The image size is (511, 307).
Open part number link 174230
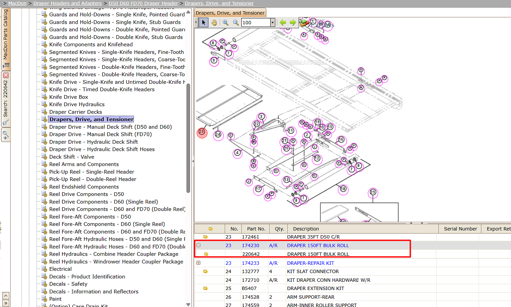pyautogui.click(x=250, y=245)
